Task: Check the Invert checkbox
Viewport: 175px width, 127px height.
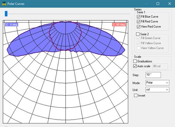Action: (x=136, y=96)
